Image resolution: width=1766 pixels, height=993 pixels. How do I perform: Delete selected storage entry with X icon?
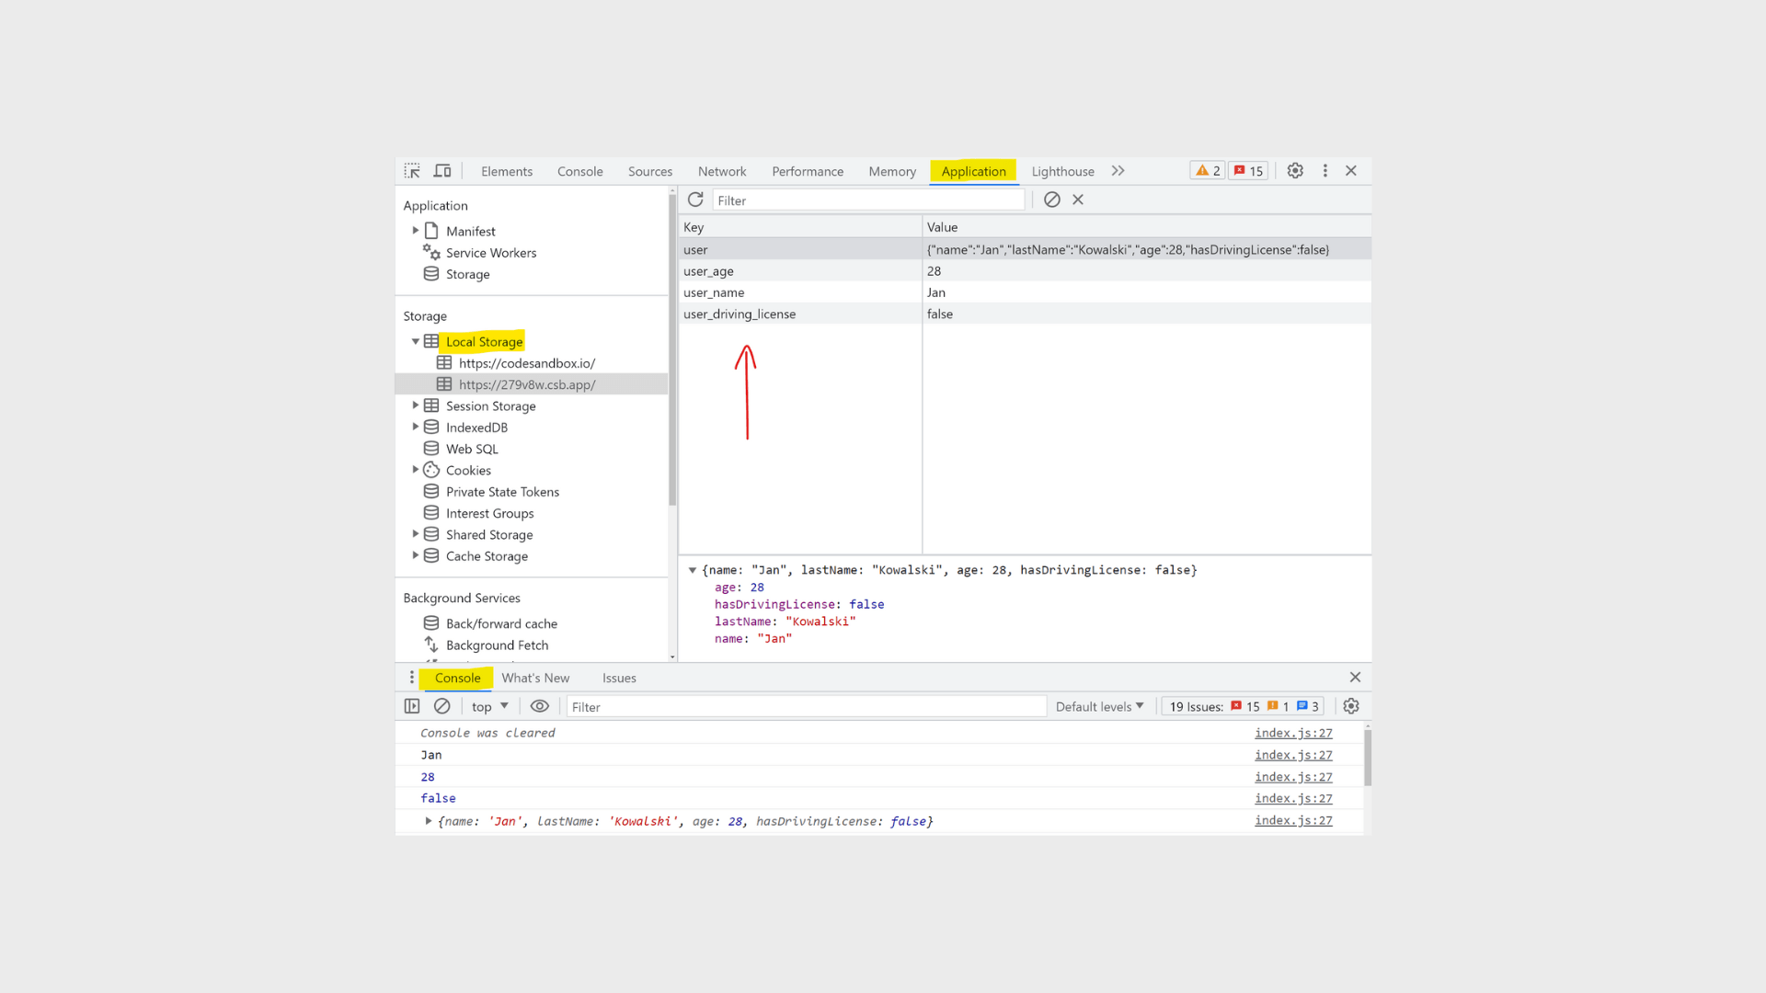(x=1078, y=200)
